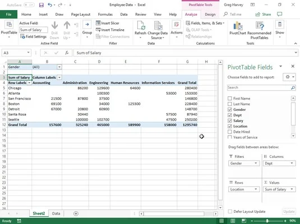The image size is (300, 224).
Task: Check the First Name field checkbox
Action: pos(229,99)
